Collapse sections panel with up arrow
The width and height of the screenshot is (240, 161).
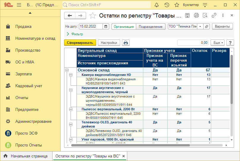click(30, 13)
